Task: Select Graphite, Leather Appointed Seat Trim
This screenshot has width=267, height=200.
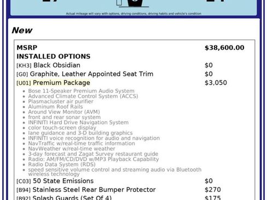Action: click(91, 74)
